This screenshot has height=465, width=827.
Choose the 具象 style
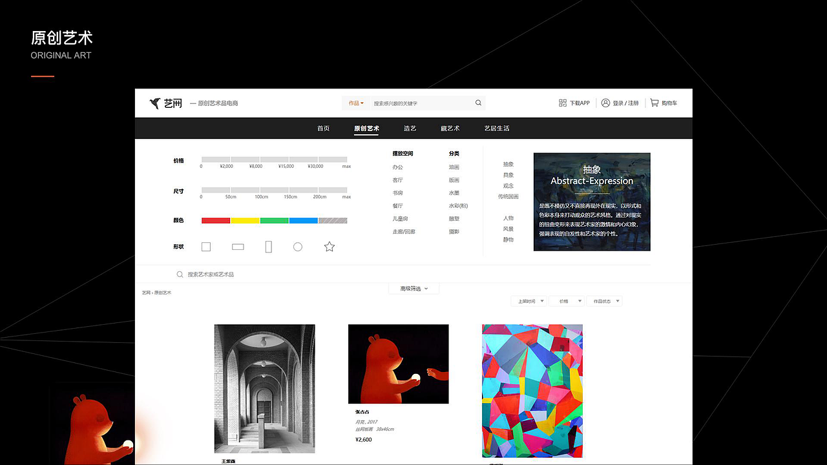[x=508, y=175]
